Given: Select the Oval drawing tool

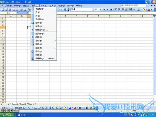Looking at the screenshot, I should (x=39, y=108).
